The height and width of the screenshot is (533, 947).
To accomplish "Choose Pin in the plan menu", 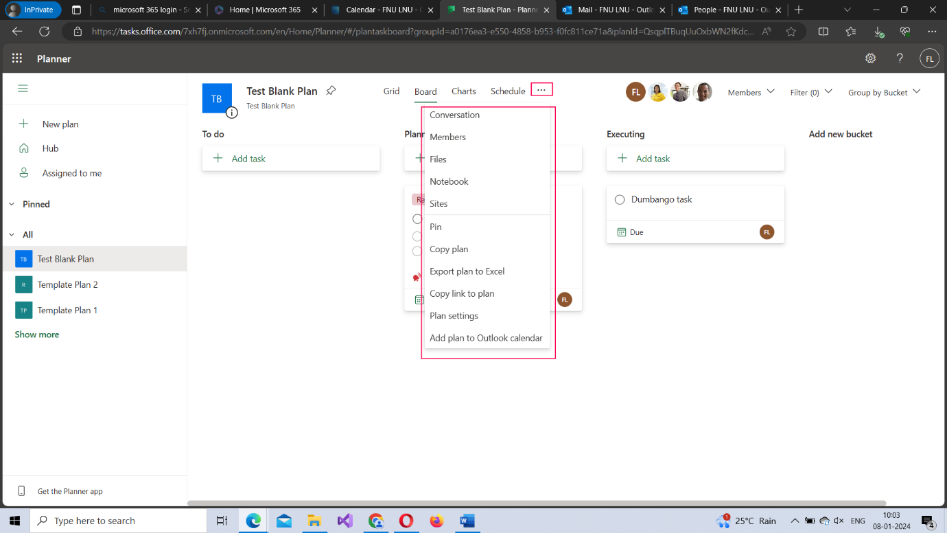I will pyautogui.click(x=487, y=227).
